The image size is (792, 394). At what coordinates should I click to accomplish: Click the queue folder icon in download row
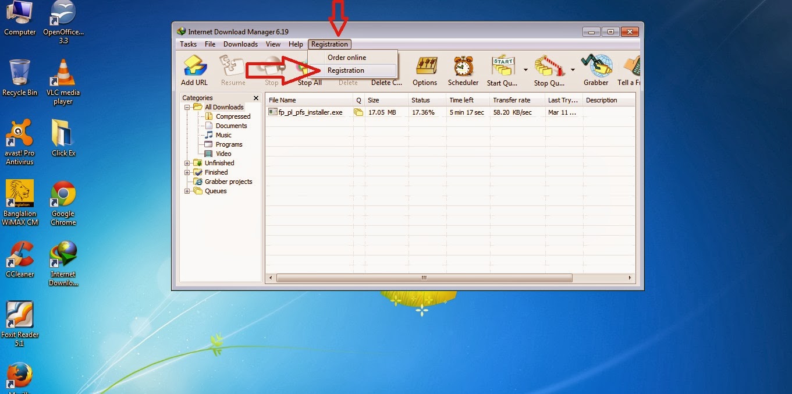(358, 112)
